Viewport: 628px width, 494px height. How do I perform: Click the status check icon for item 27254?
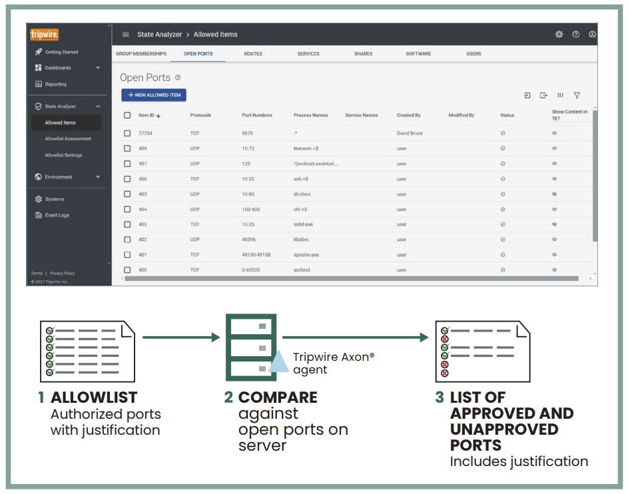click(x=503, y=133)
